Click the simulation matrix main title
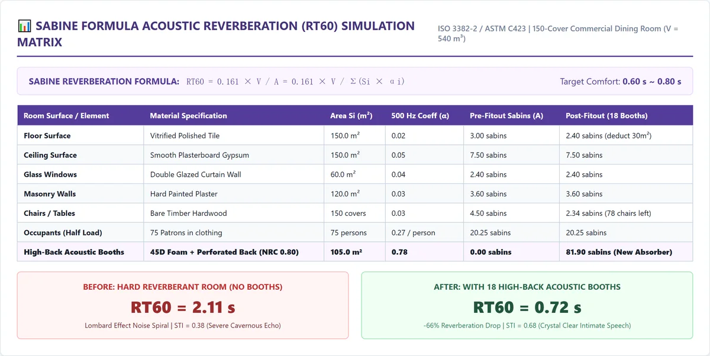Viewport: 710px width, 356px height. tap(216, 34)
